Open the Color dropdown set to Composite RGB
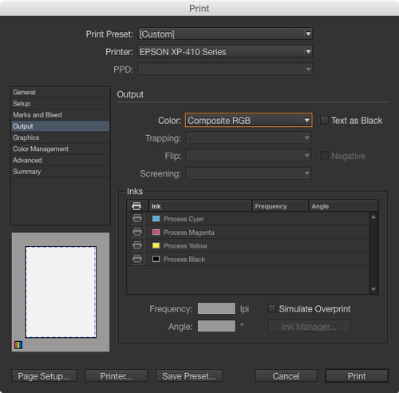399x393 pixels. [x=248, y=121]
